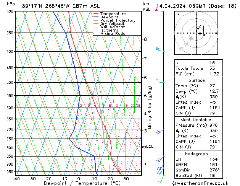Image resolution: width=240 pixels, height=186 pixels.
Task: Click the wind barb at 700 hPa level
Action: coord(160,131)
